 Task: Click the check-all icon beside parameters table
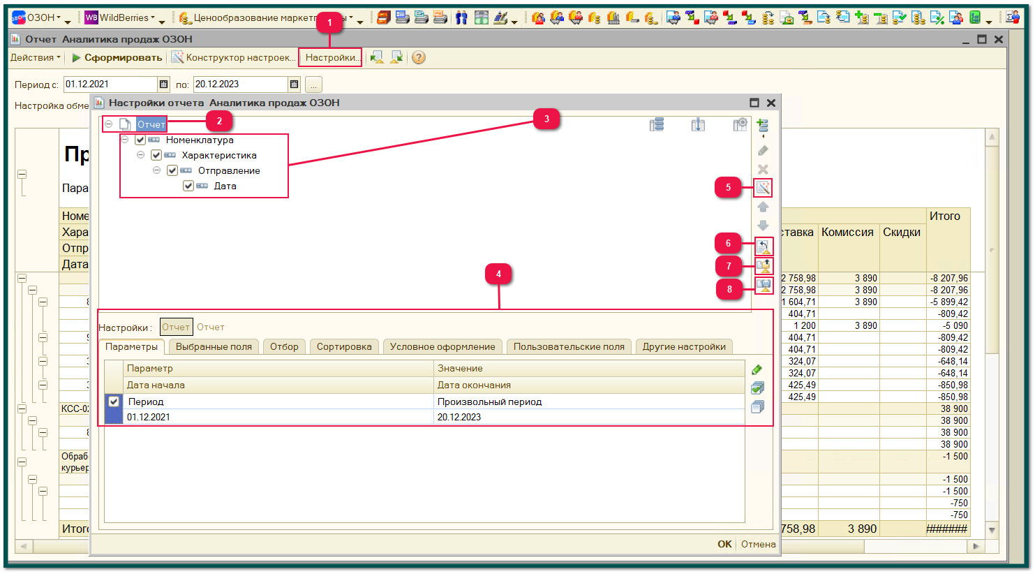click(x=757, y=388)
